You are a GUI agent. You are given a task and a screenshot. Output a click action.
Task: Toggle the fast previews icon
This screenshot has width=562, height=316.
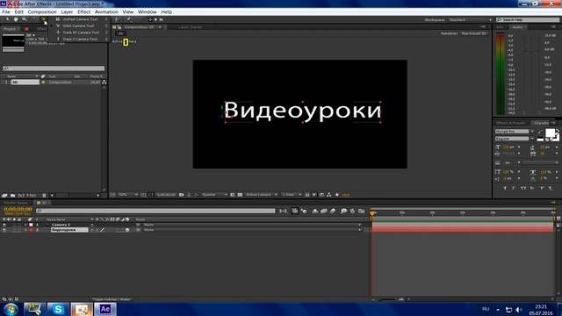coord(314,195)
